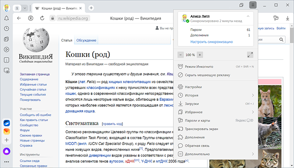
Task: Add a new app to the sidebar
Action: [x=7, y=140]
